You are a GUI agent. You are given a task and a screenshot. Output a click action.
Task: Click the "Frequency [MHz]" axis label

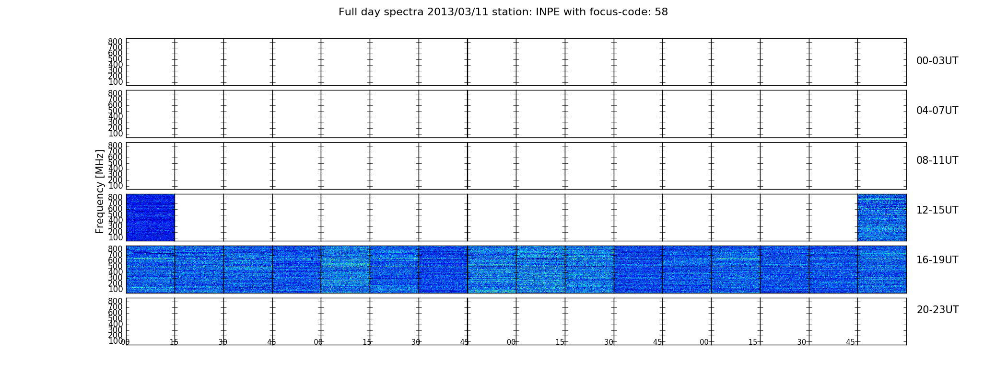point(100,191)
